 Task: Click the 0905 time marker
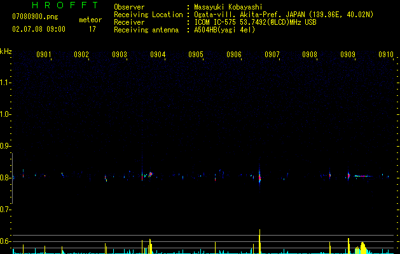tap(196, 55)
